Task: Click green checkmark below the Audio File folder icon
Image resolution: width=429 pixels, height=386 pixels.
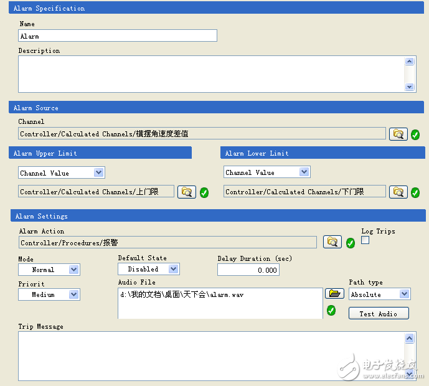Action: 331,310
